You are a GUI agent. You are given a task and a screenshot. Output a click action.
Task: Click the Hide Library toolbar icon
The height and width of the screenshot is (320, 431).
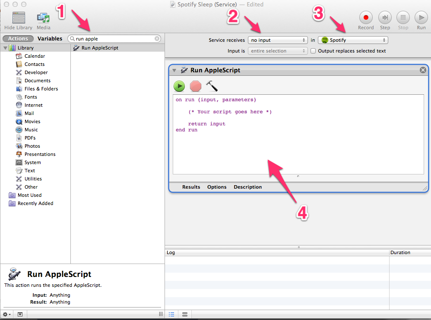point(19,18)
